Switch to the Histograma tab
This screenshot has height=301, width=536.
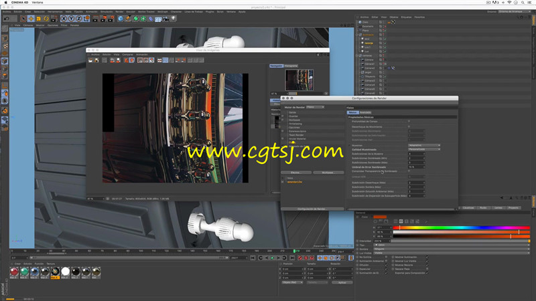(291, 66)
